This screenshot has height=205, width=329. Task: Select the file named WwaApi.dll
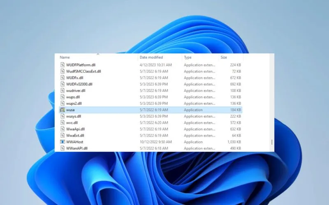[x=75, y=129]
